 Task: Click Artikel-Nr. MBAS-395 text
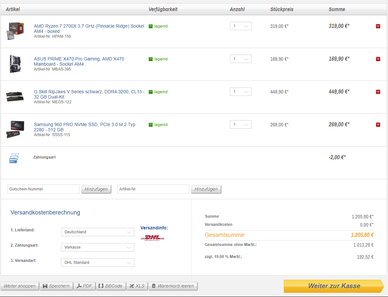coord(52,69)
